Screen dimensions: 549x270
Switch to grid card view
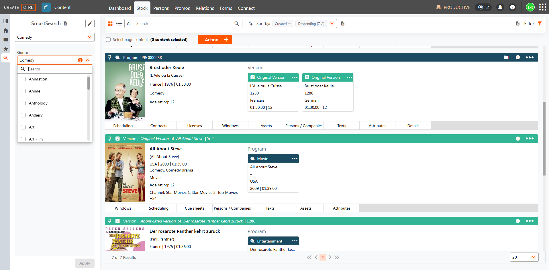pos(110,23)
